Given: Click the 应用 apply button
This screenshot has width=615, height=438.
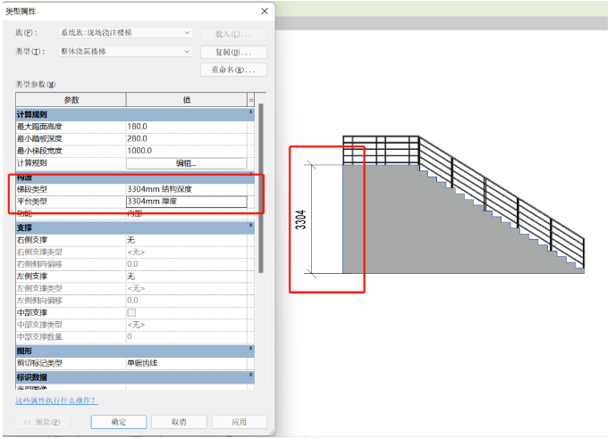Looking at the screenshot, I should pos(240,422).
